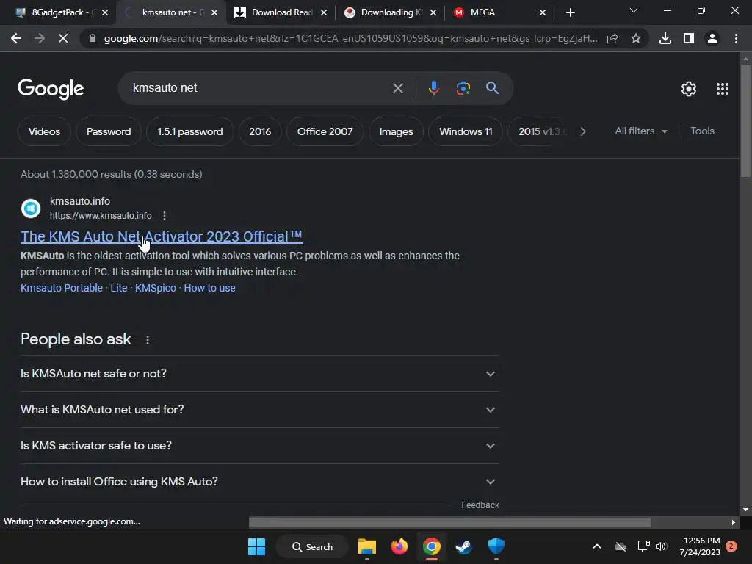
Task: Select the Windows 11 chip
Action: click(466, 131)
